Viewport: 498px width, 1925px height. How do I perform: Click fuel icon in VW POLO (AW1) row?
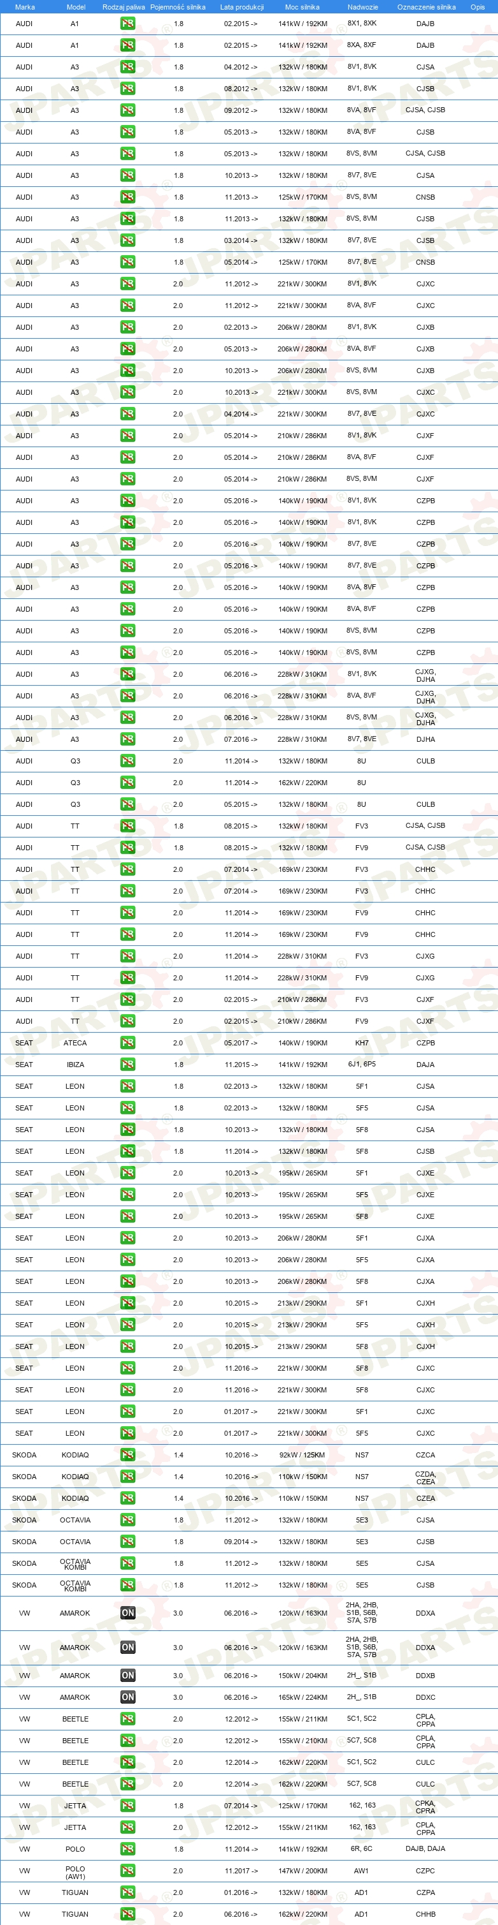pos(127,1870)
